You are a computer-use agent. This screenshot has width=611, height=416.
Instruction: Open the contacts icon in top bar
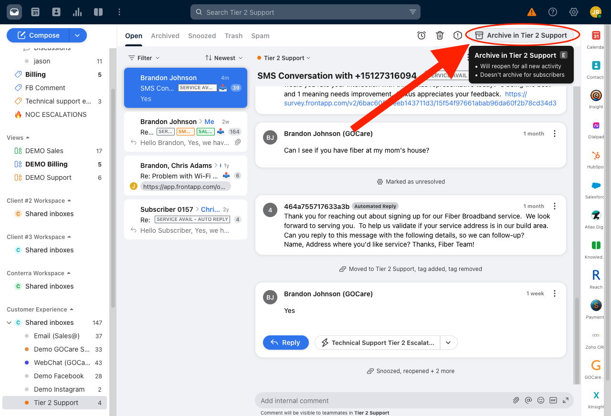56,12
